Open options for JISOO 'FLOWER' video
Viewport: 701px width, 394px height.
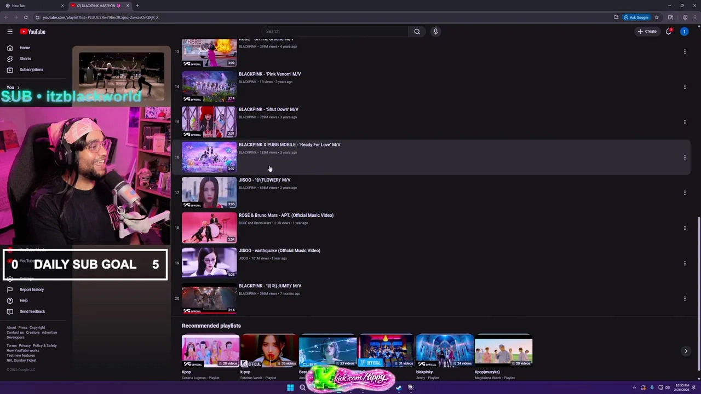point(685,193)
